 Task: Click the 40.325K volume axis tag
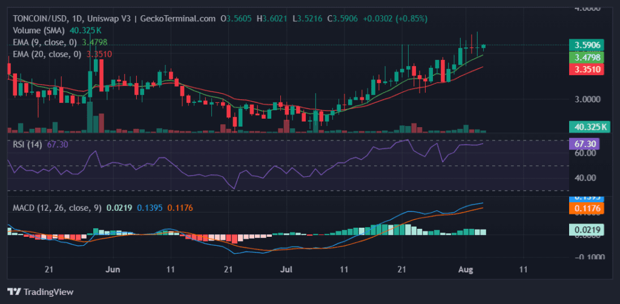coord(589,127)
